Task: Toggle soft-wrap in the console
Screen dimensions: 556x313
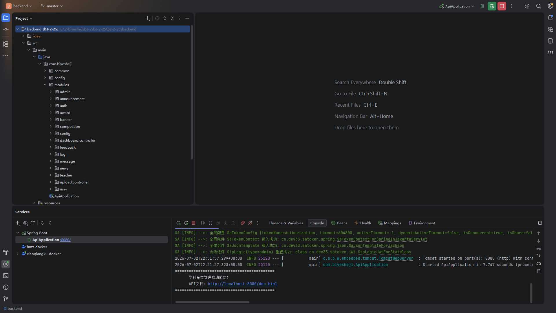Action: [539, 248]
